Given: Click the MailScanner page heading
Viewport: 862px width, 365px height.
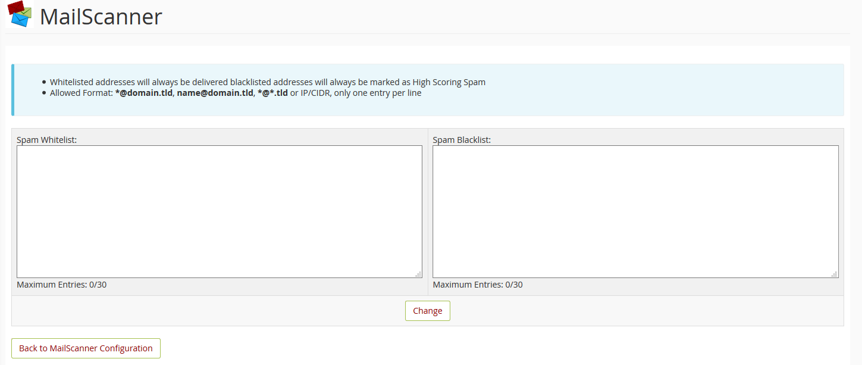Looking at the screenshot, I should click(101, 17).
